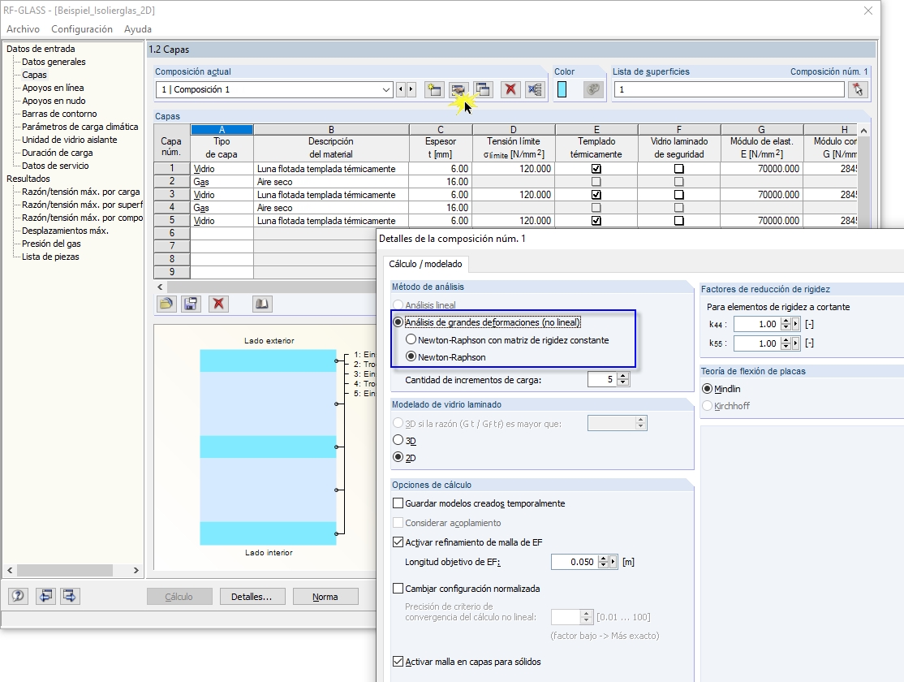Viewport: 904px width, 682px height.
Task: Go to the previous composition arrow
Action: (401, 89)
